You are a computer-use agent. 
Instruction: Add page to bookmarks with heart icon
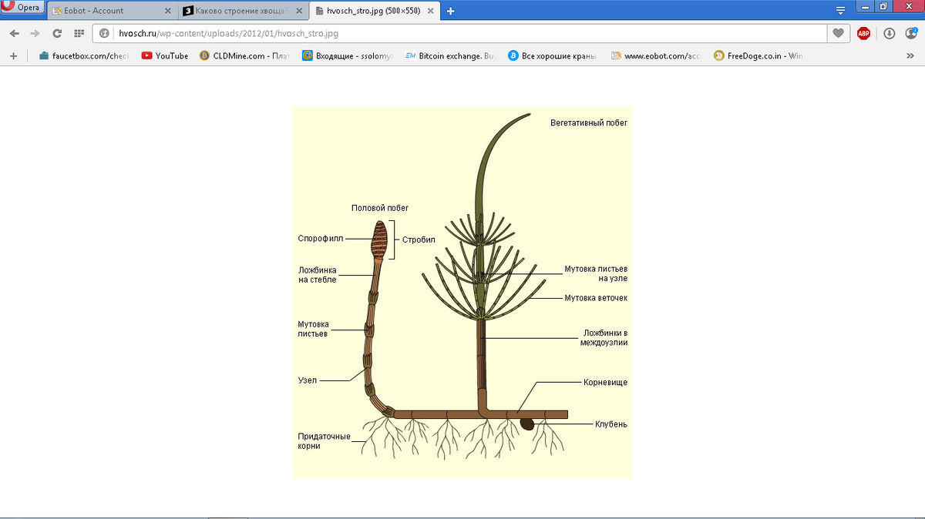tap(838, 33)
